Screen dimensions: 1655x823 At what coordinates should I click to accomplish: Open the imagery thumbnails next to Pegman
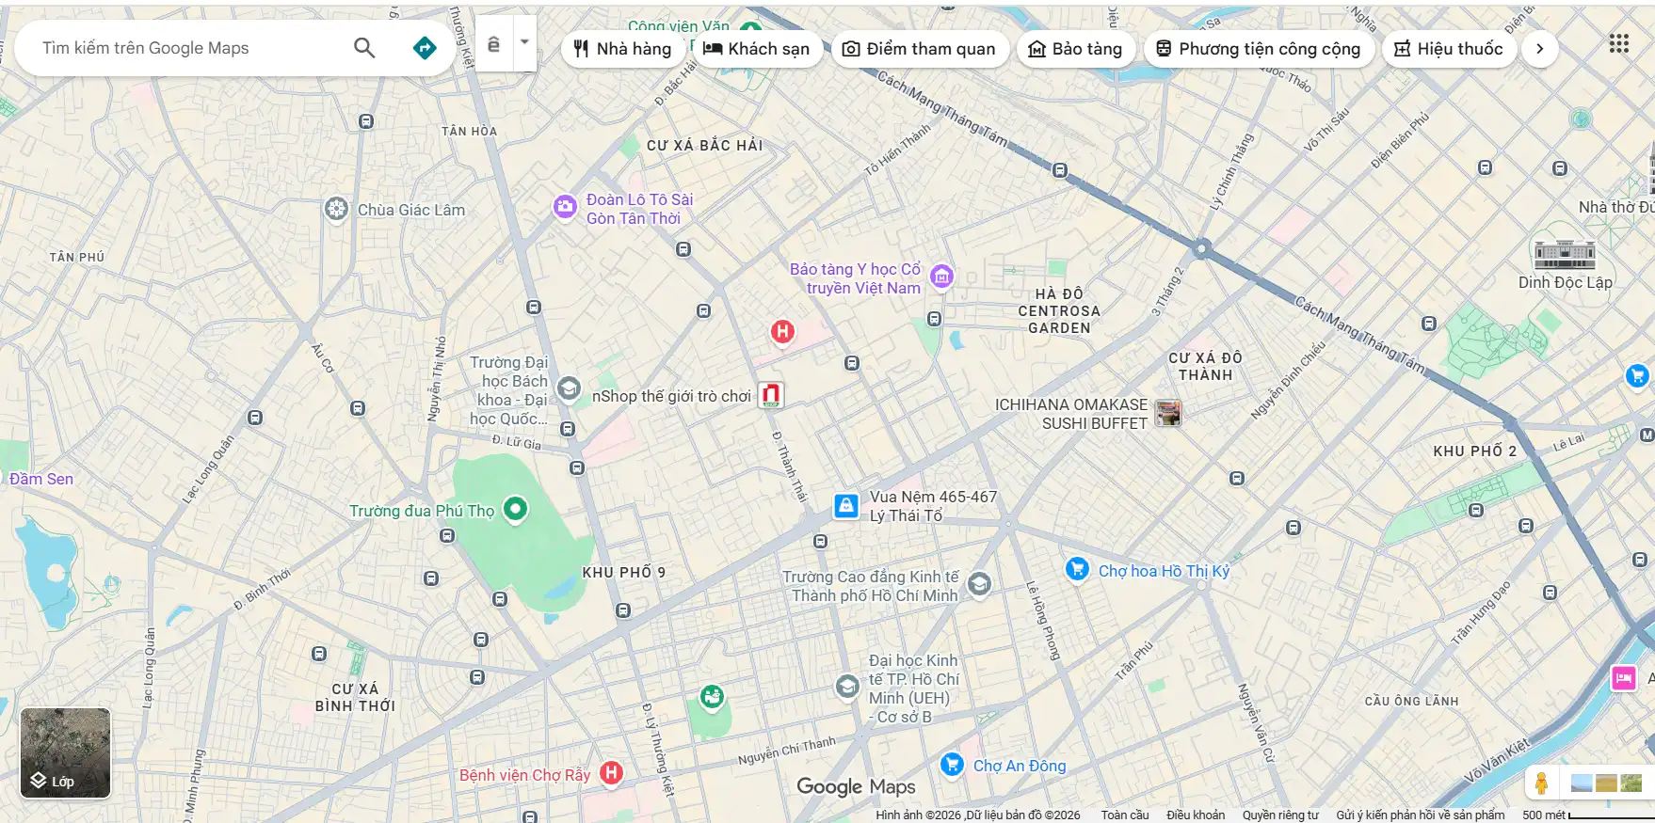click(x=1607, y=783)
